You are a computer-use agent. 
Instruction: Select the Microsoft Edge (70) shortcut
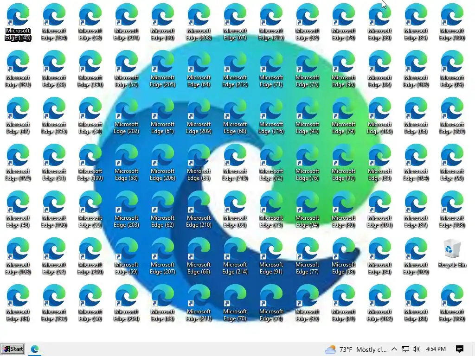[x=235, y=303]
